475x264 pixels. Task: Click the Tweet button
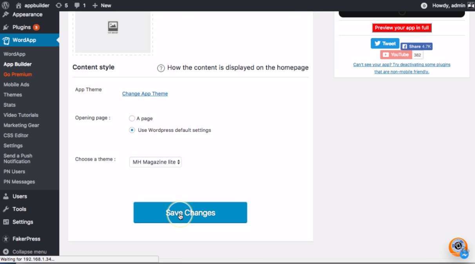coord(385,44)
